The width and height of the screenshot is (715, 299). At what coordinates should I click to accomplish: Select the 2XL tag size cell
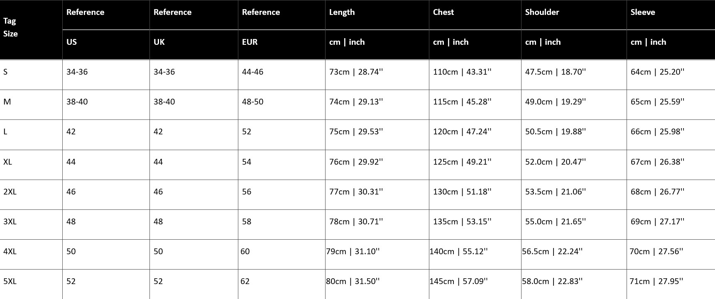pos(10,192)
